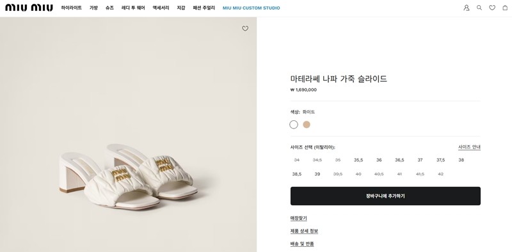Open the user account icon
Image resolution: width=512 pixels, height=252 pixels.
(467, 8)
